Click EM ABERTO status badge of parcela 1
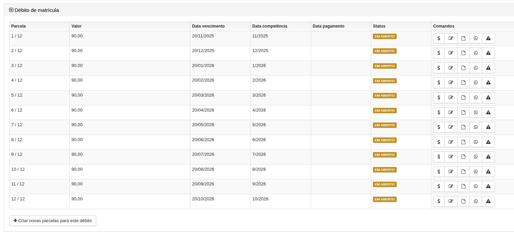Viewport: 514px width, 232px height. coord(385,36)
